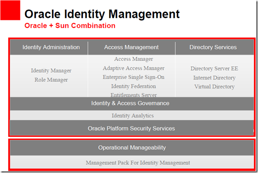Select the Identity Administration header
Viewport: 258px width, 173px height.
49,47
